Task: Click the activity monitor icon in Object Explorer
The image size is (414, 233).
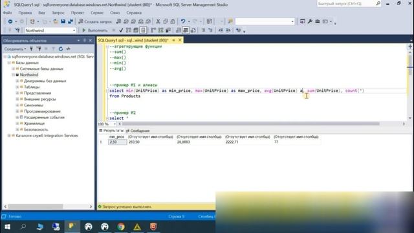Action: 69,49
